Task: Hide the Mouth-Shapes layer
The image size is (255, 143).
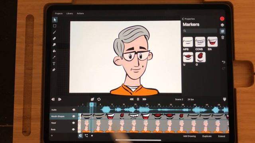Action: pyautogui.click(x=73, y=116)
